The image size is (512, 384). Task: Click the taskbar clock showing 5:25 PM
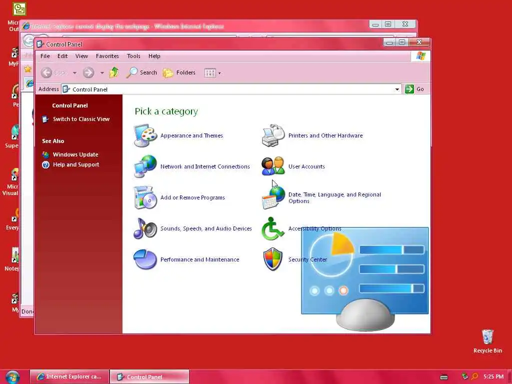coord(493,376)
